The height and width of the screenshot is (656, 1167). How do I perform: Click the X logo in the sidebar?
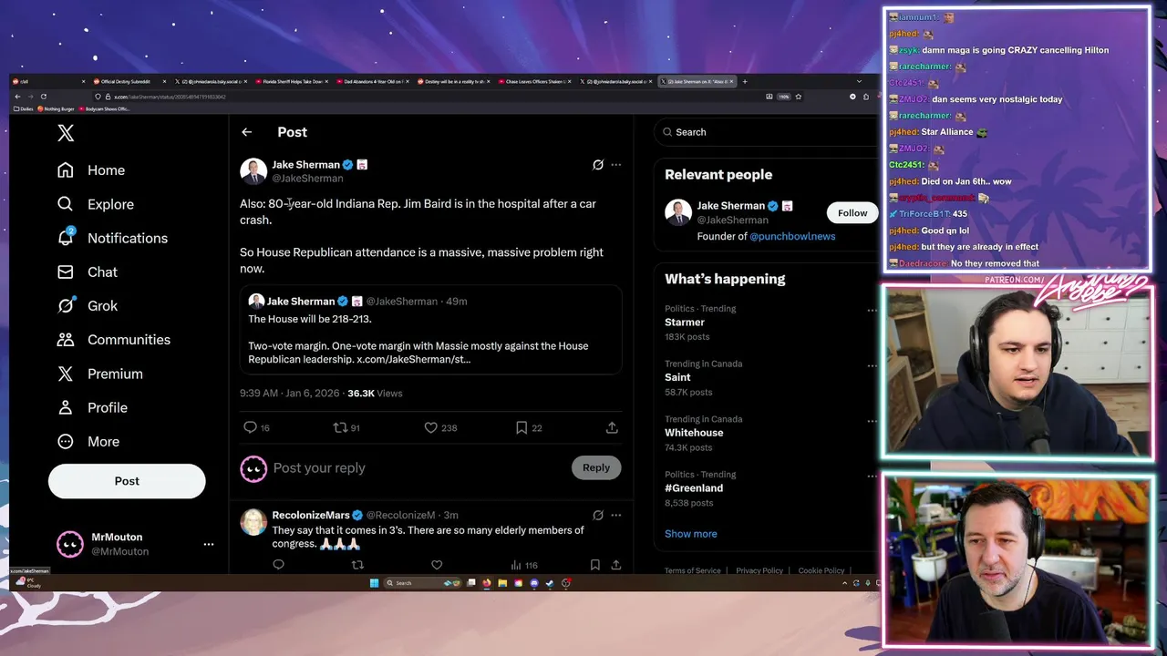pyautogui.click(x=66, y=133)
